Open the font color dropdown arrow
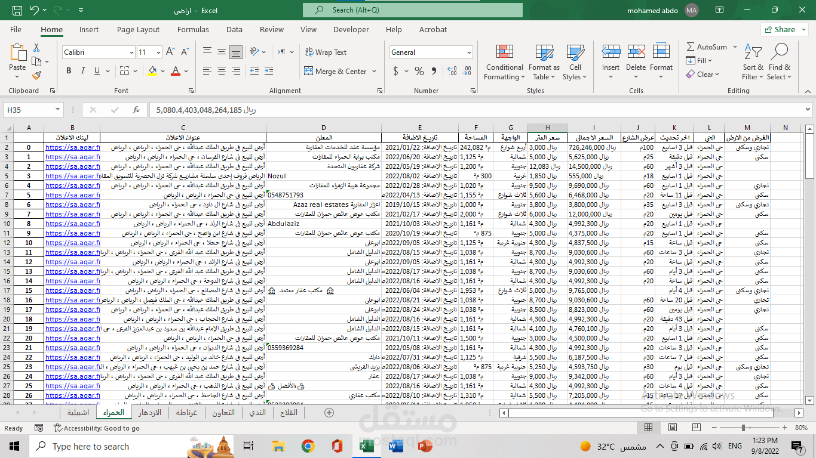Screen dimensions: 816x458 point(185,71)
